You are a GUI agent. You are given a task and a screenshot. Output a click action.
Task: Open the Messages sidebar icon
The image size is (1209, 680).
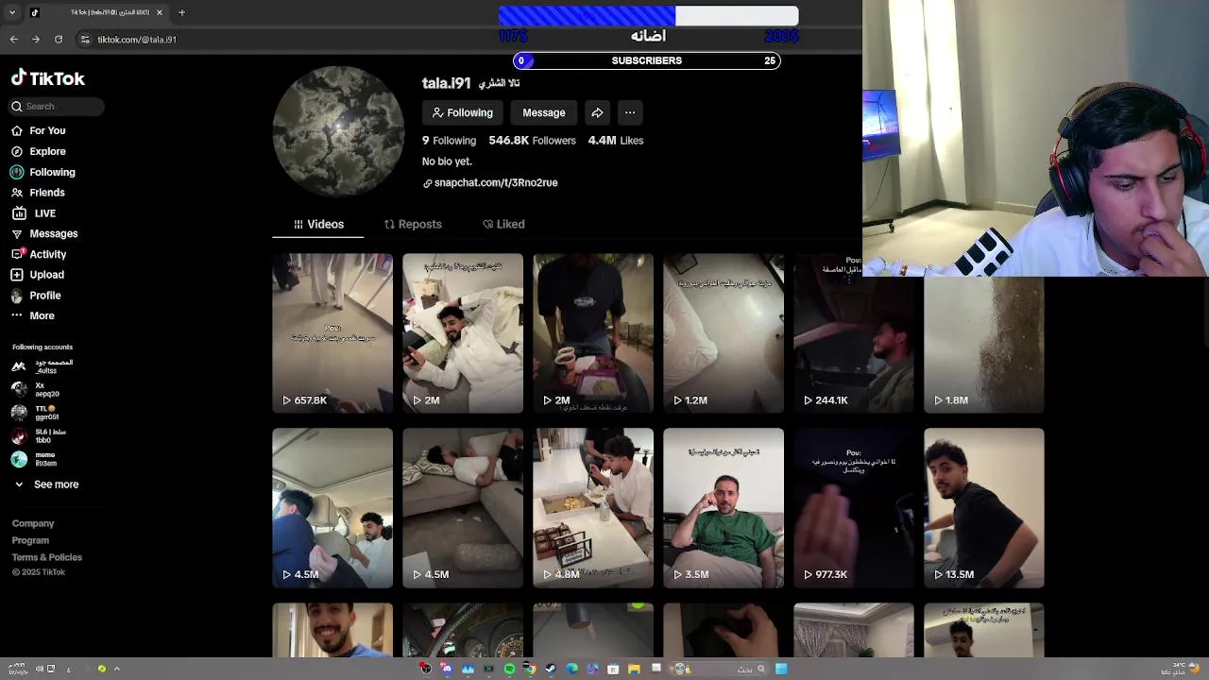tap(17, 233)
